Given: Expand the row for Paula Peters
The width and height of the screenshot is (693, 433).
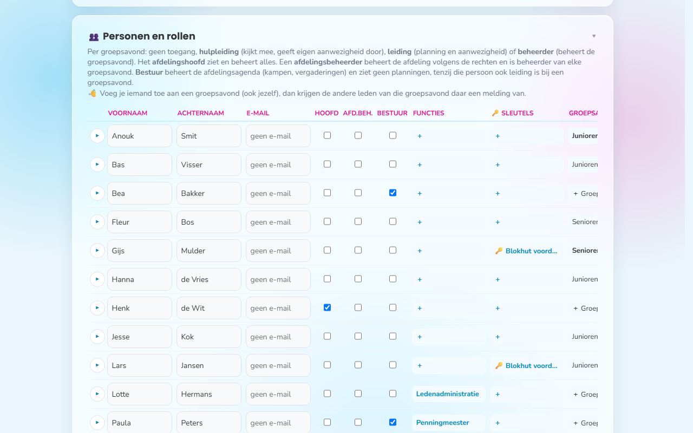Looking at the screenshot, I should pyautogui.click(x=97, y=423).
